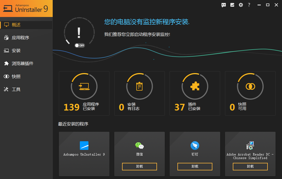Open the help question mark
Screen dimensions: 282x179
[249, 5]
